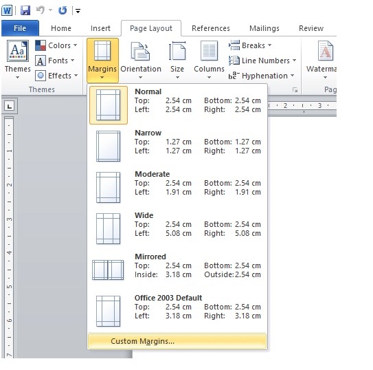Open the Columns options
Viewport: 373px width, 370px height.
click(209, 61)
